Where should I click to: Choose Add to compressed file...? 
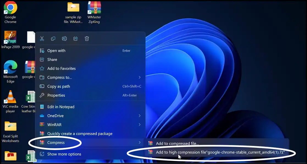click(216, 143)
